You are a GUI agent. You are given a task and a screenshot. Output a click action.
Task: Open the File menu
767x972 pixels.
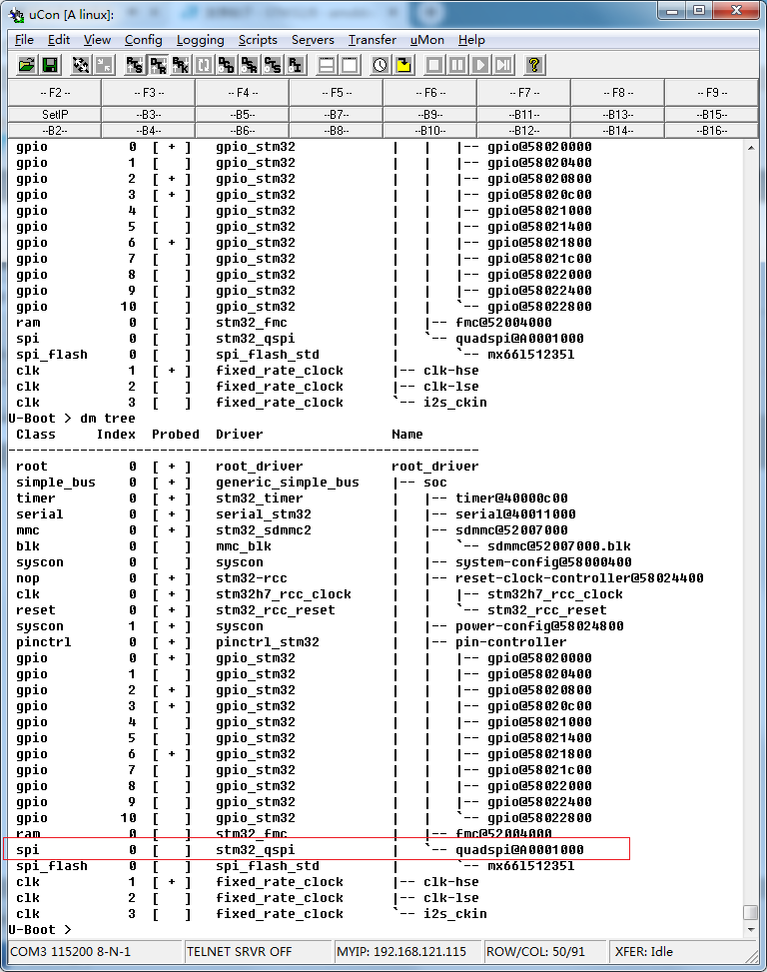(24, 40)
